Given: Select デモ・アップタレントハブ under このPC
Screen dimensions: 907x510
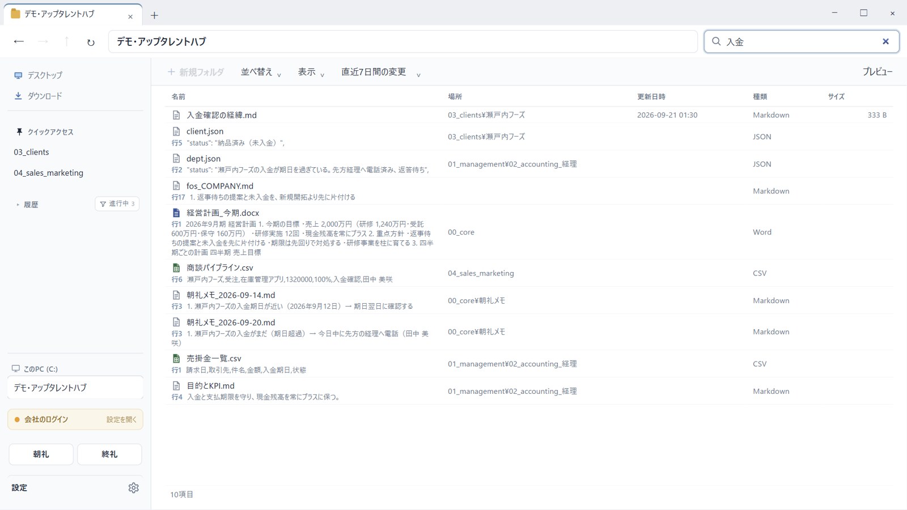Looking at the screenshot, I should pos(75,388).
